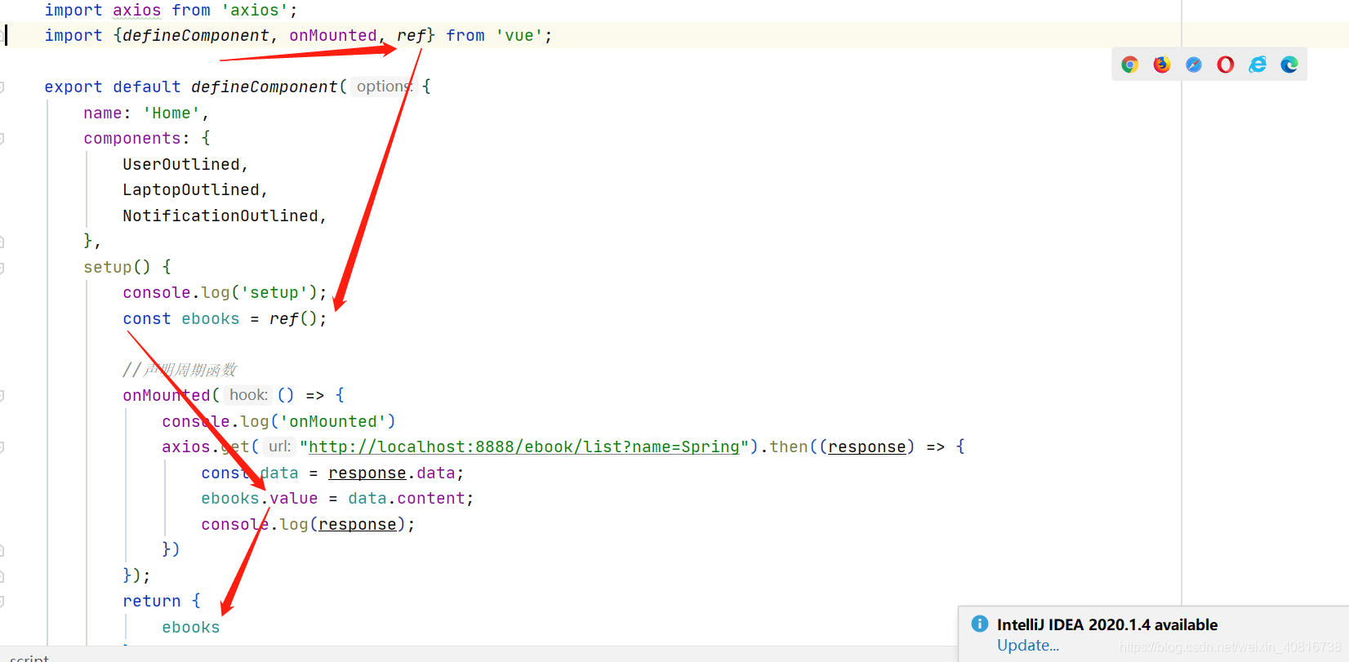Click 'NotificationOutlined' component entry

[x=220, y=215]
